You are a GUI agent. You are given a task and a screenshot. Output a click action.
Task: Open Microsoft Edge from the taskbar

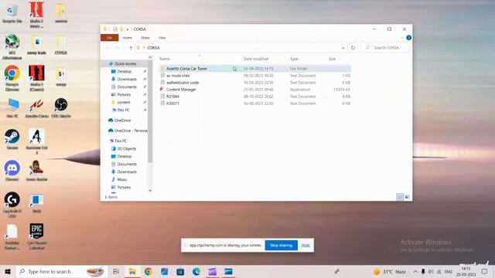(196, 271)
